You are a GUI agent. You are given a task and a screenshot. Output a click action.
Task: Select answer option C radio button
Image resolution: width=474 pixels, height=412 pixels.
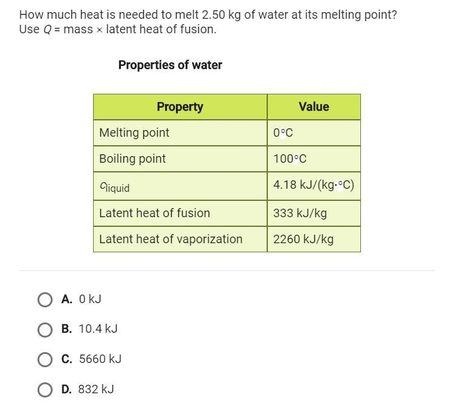[x=45, y=359]
